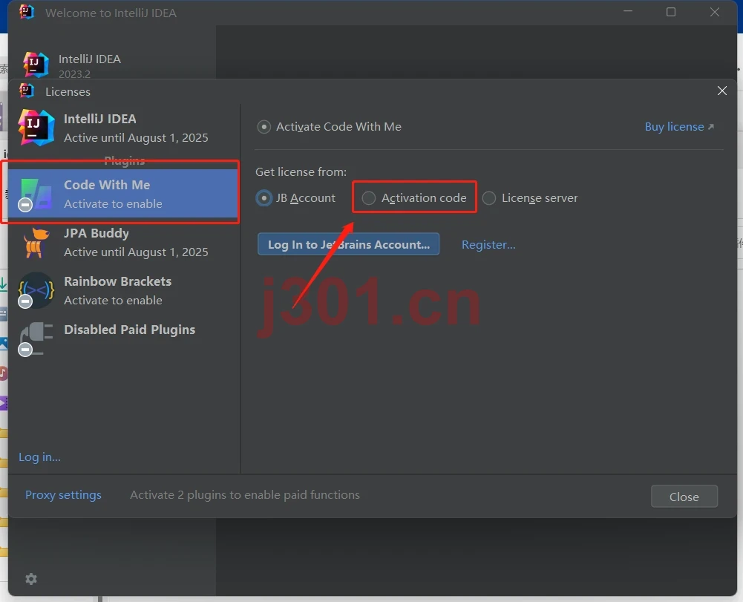743x602 pixels.
Task: Select IntelliJ IDEA license entry
Action: [x=124, y=128]
